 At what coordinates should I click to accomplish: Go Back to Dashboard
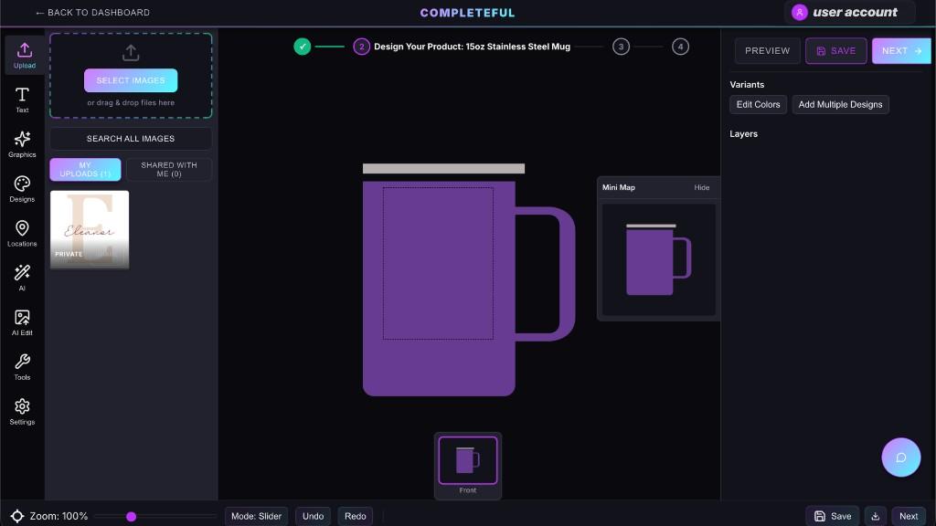[x=91, y=13]
